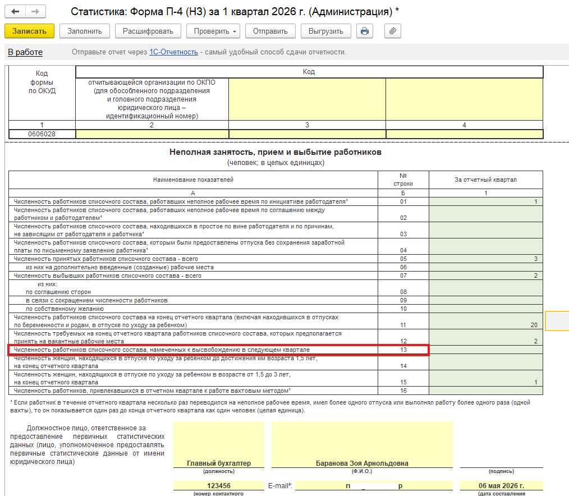Print the report using printer icon

pos(365,31)
